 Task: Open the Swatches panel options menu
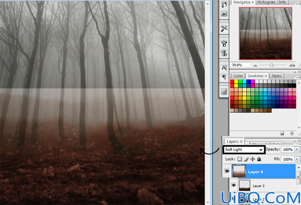[x=299, y=77]
